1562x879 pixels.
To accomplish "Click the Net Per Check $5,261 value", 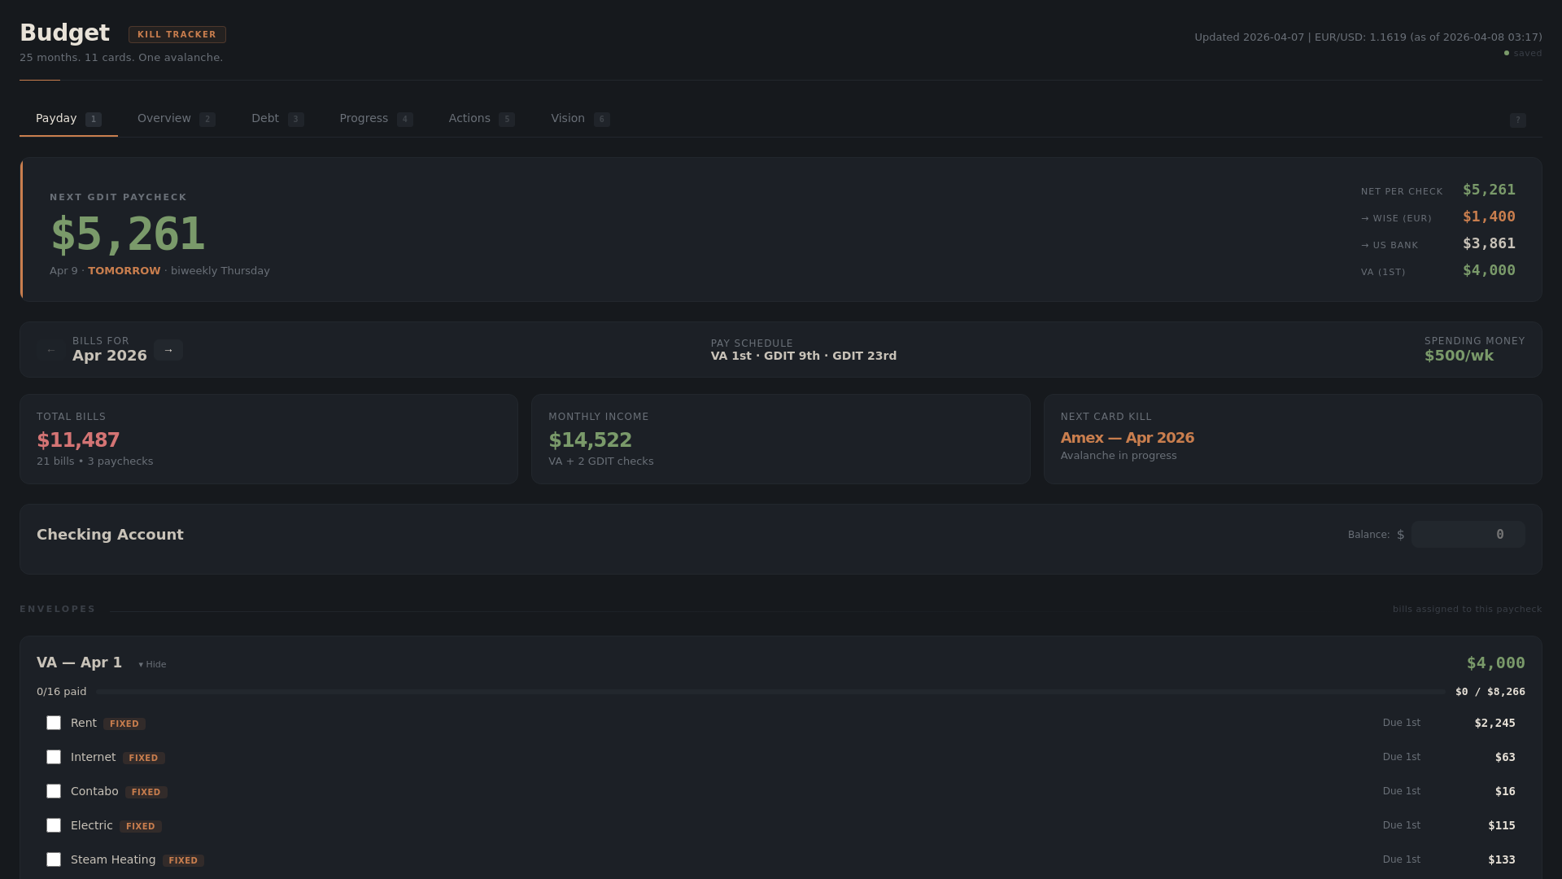I will click(1489, 190).
